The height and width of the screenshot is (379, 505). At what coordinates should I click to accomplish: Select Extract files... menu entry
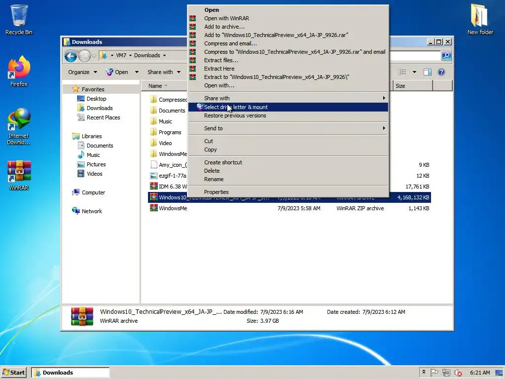(x=288, y=60)
